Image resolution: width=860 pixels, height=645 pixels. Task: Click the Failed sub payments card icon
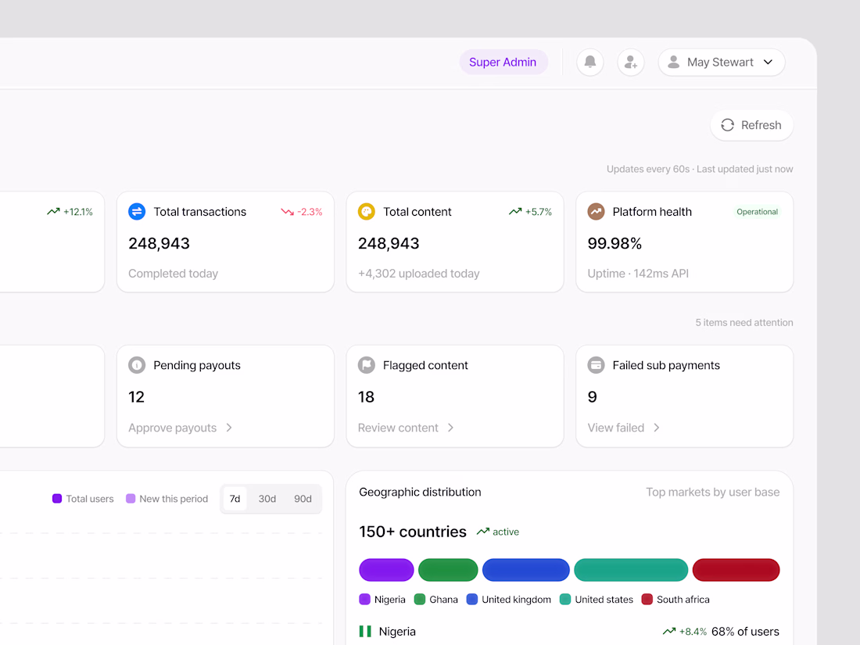pyautogui.click(x=597, y=365)
